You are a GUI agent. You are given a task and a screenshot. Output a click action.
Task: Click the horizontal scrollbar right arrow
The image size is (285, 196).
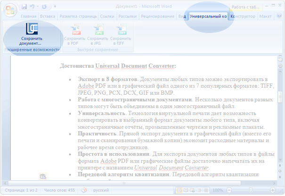tap(274, 183)
